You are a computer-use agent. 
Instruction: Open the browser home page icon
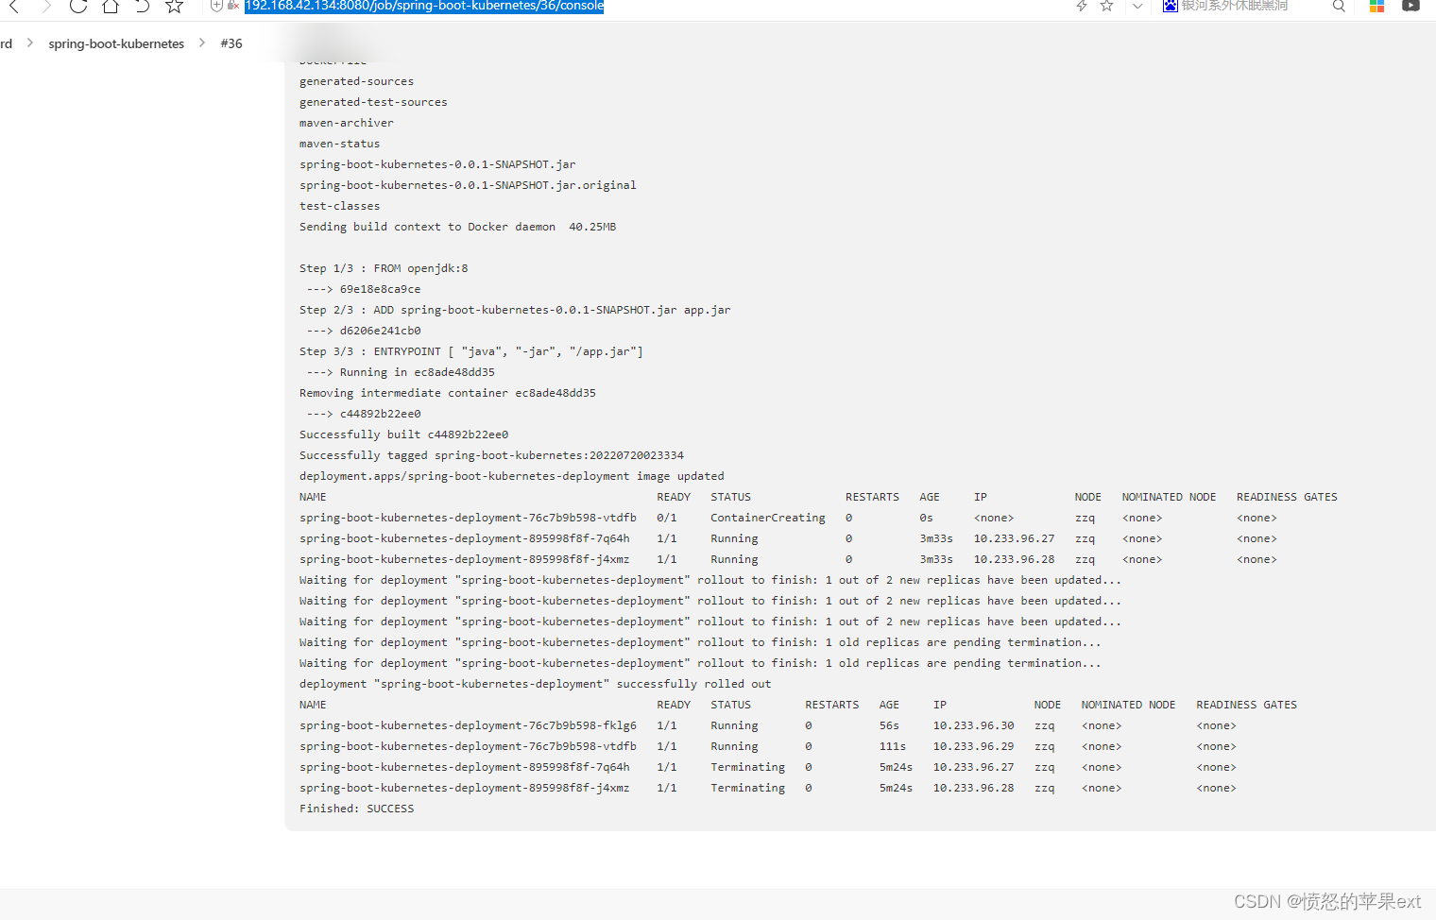(111, 6)
